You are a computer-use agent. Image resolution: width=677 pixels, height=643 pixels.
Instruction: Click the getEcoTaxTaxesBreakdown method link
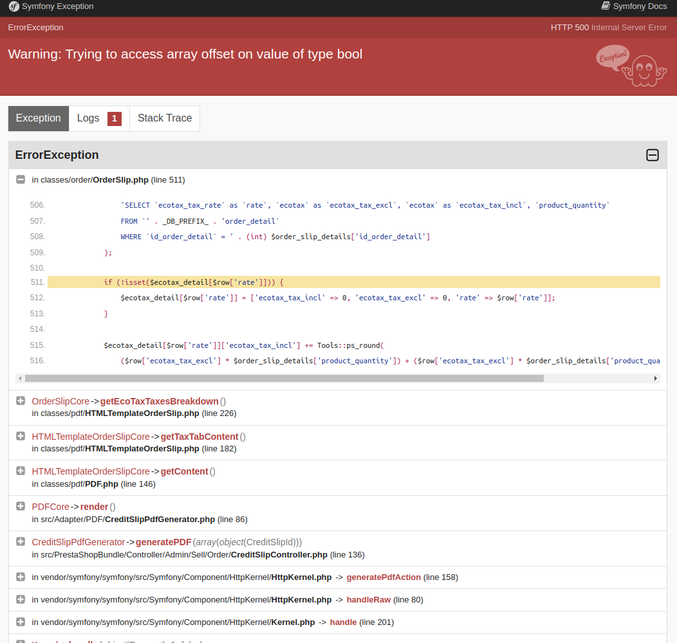[159, 401]
